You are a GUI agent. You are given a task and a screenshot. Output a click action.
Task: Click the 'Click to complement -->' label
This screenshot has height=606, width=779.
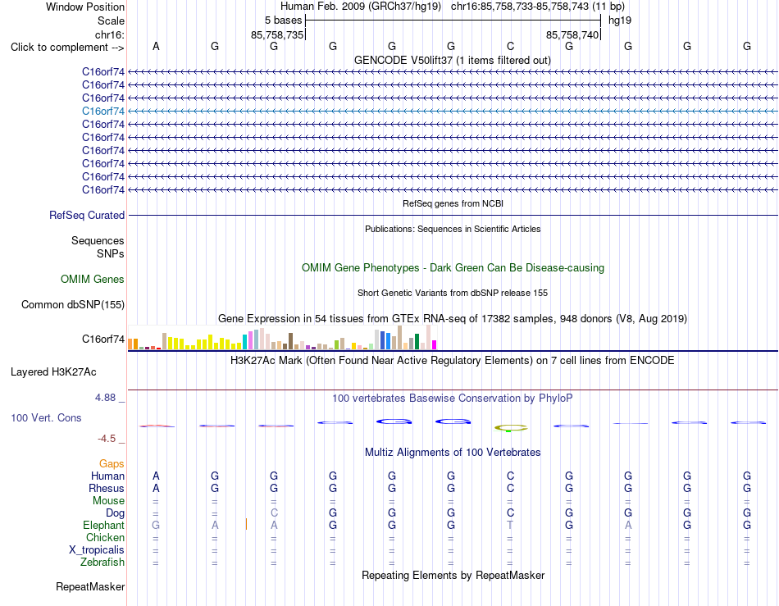pyautogui.click(x=67, y=48)
